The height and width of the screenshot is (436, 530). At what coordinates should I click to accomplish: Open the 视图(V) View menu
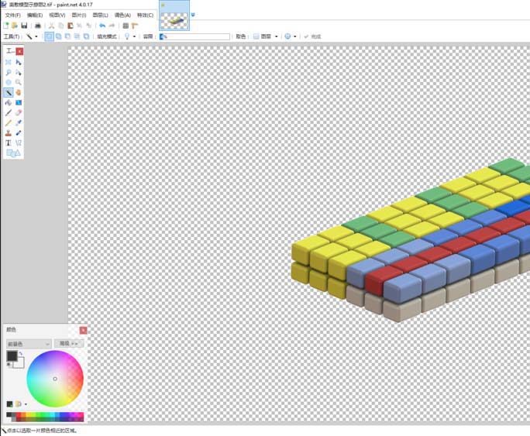[x=57, y=15]
